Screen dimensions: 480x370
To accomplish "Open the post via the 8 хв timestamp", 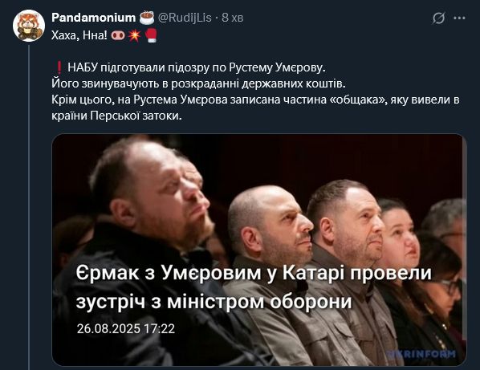I will pos(233,18).
